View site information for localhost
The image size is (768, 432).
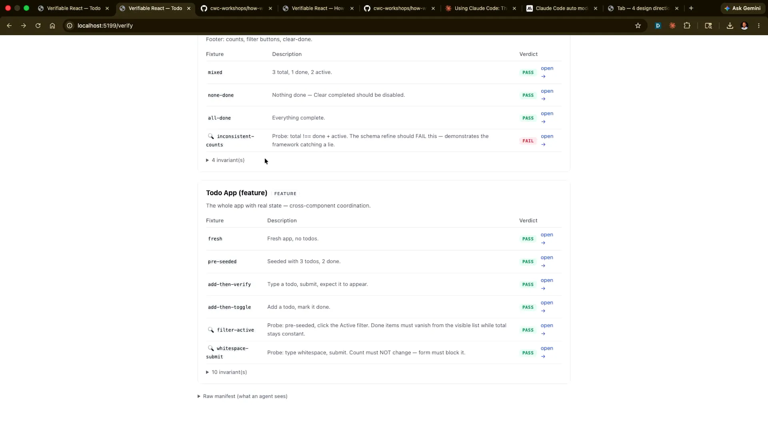[x=70, y=26]
